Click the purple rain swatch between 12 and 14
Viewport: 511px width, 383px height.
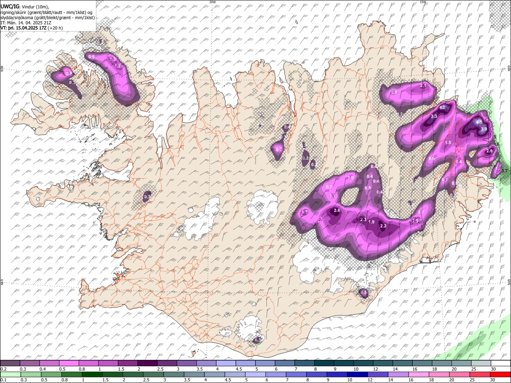click(x=378, y=374)
